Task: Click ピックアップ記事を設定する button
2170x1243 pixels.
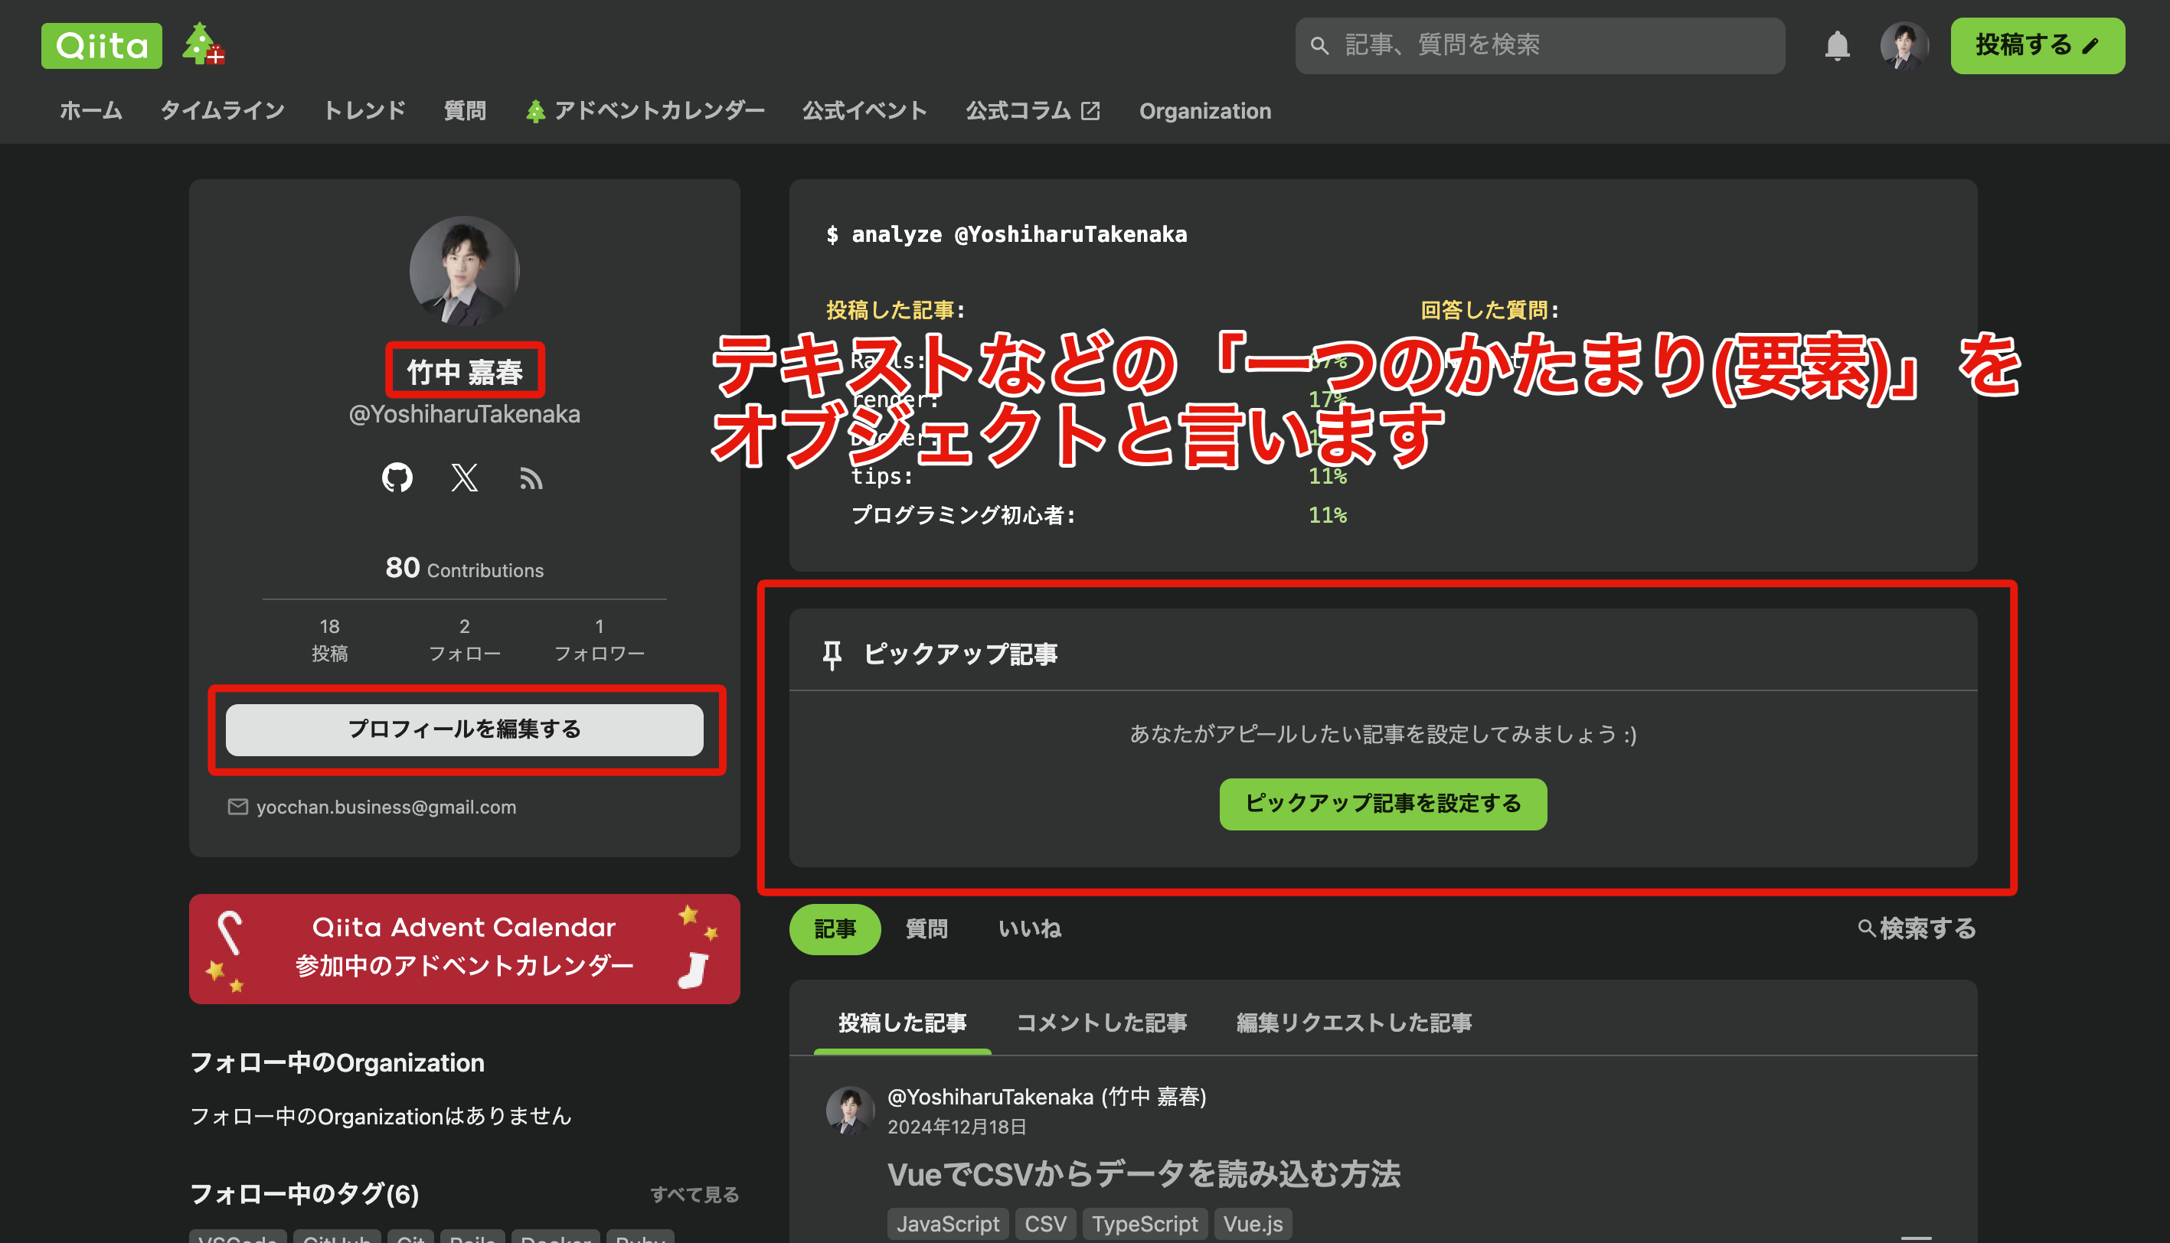Action: (1383, 804)
